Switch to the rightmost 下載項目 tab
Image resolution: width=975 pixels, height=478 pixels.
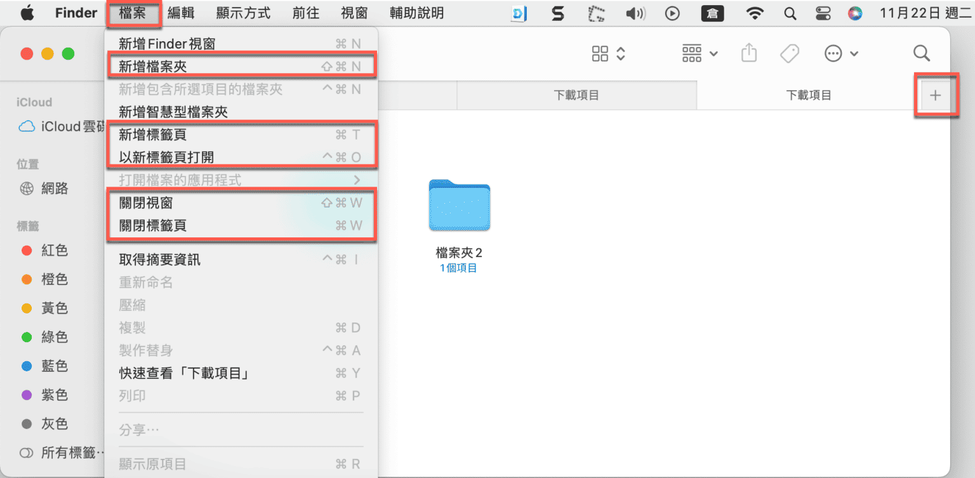[809, 95]
